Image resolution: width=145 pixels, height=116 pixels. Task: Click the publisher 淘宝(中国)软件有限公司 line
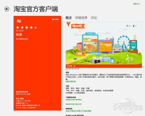28,105
